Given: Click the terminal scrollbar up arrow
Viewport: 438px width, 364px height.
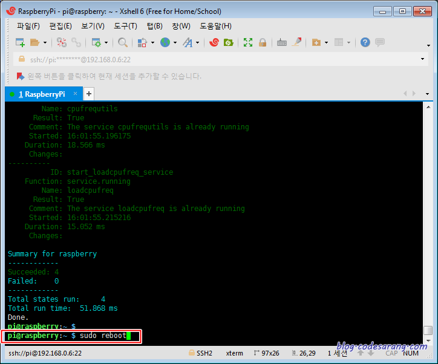Looking at the screenshot, I should click(428, 107).
